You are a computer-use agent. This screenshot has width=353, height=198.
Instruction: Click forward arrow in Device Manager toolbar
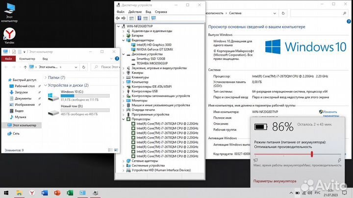tap(124, 18)
